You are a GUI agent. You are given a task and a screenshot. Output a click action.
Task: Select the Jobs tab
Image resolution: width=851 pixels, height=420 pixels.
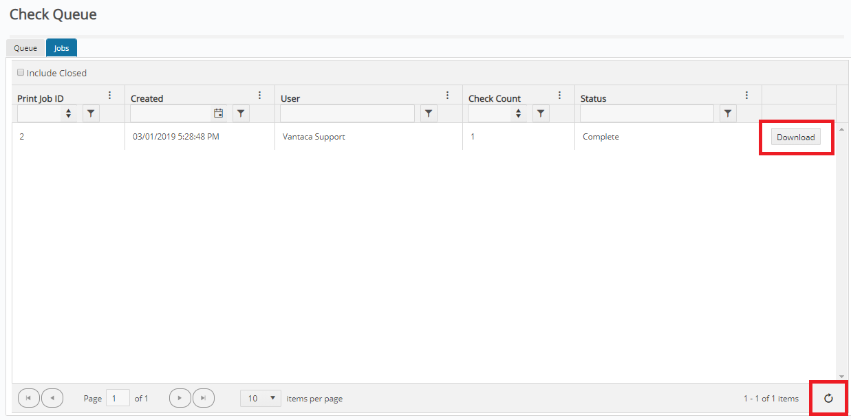pyautogui.click(x=62, y=48)
